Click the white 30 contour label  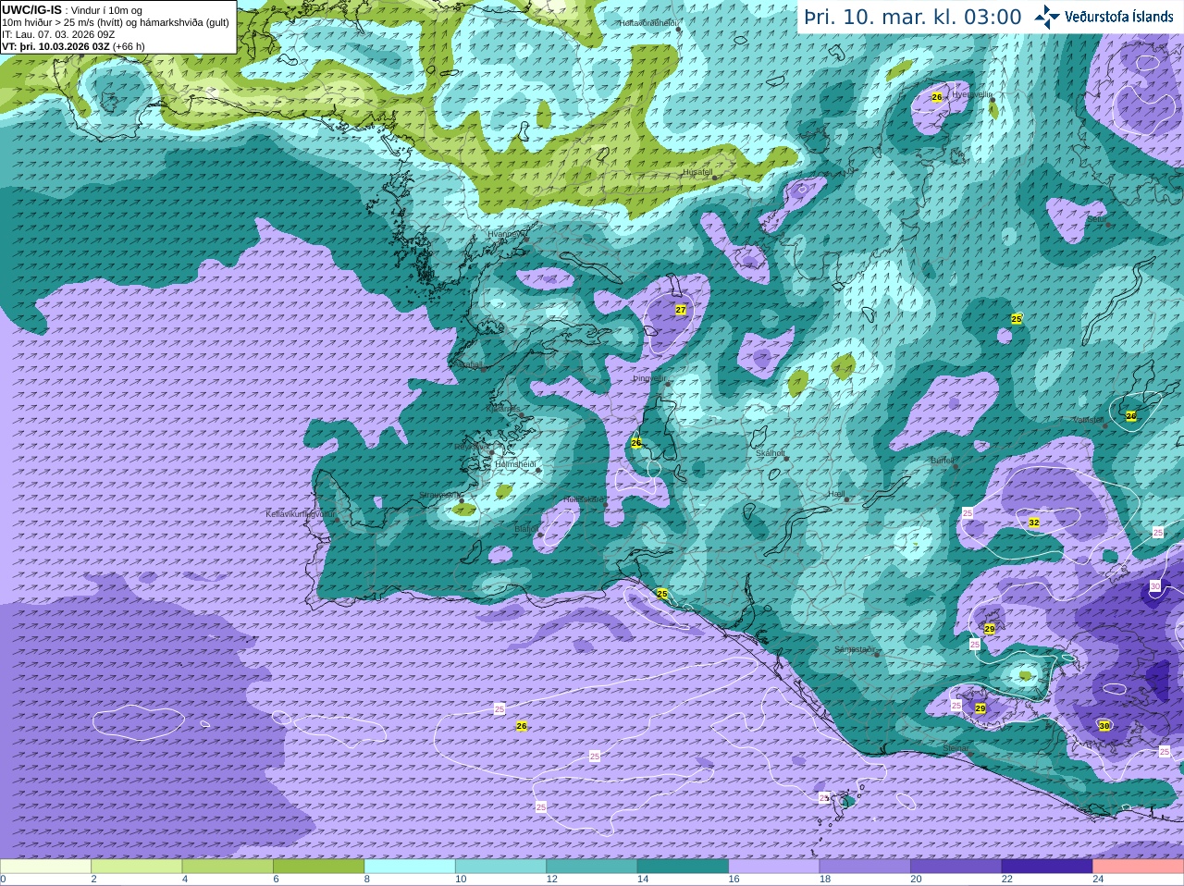pyautogui.click(x=1155, y=586)
